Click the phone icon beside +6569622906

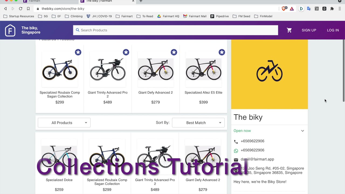236,141
